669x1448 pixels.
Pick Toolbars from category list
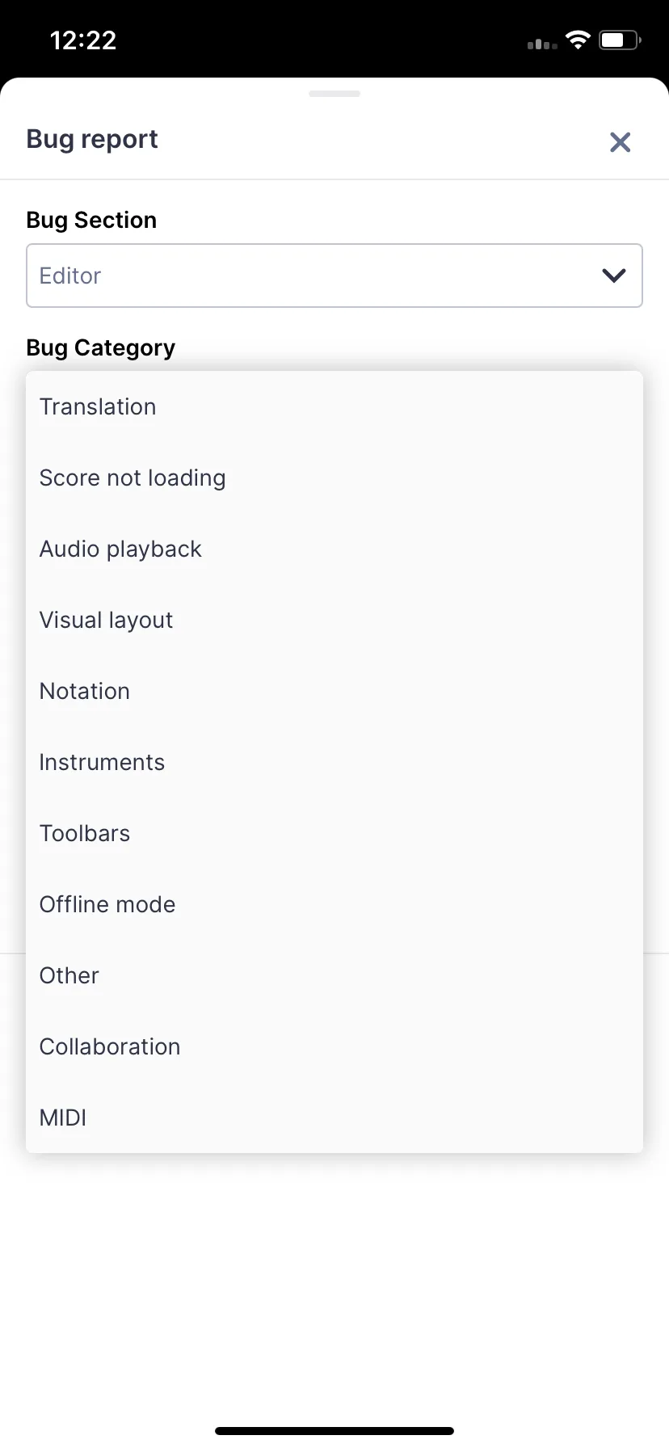pyautogui.click(x=85, y=833)
